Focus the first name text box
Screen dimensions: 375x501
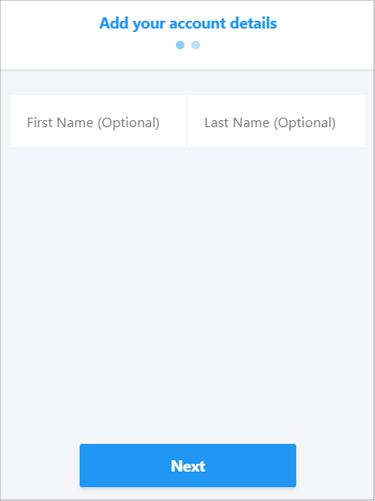[98, 121]
